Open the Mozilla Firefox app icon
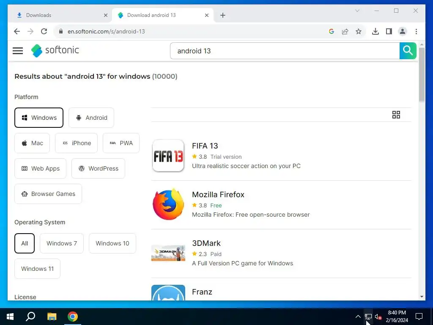The height and width of the screenshot is (325, 433). pos(168,204)
